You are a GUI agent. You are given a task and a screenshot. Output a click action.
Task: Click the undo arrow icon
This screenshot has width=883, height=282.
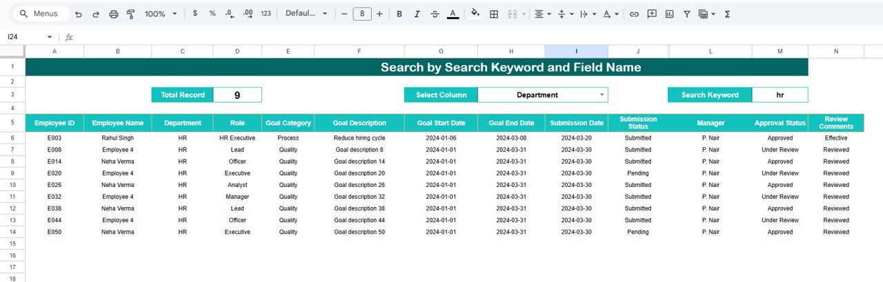pos(78,14)
